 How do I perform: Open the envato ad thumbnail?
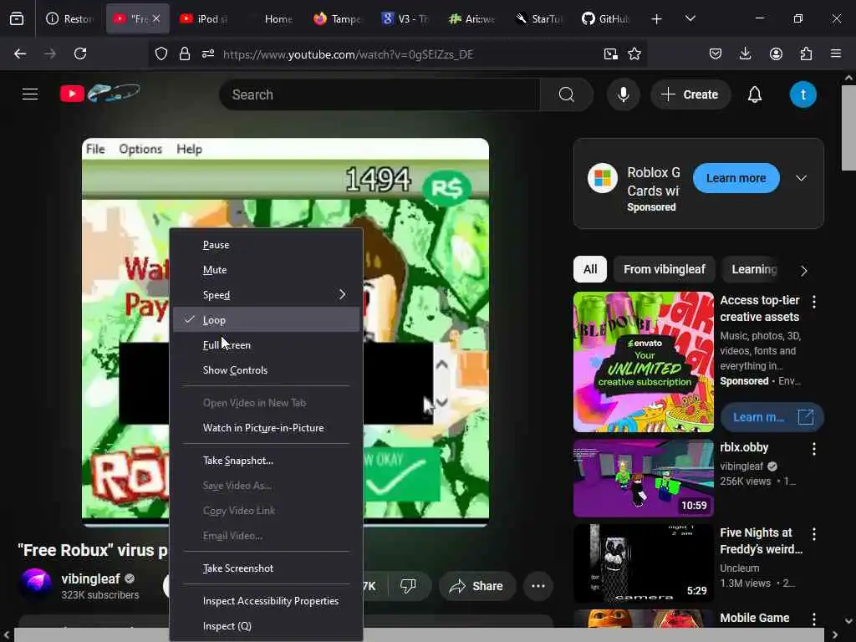pyautogui.click(x=644, y=362)
